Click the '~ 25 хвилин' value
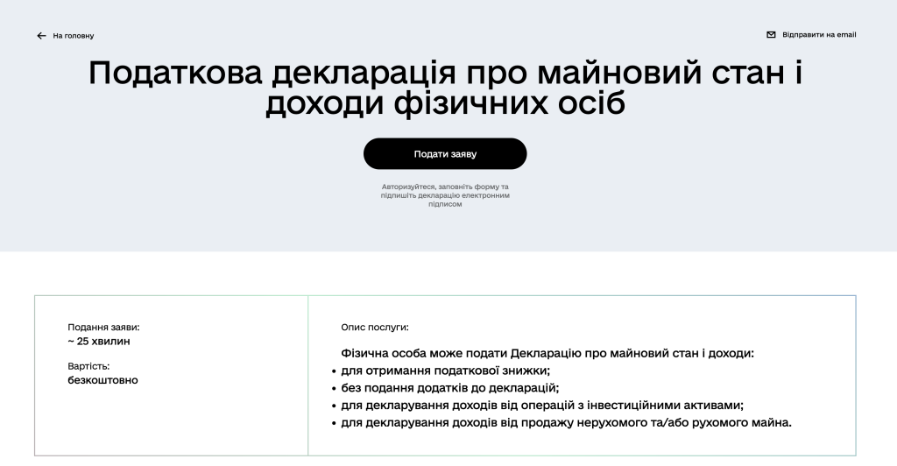The width and height of the screenshot is (897, 466). (x=99, y=342)
